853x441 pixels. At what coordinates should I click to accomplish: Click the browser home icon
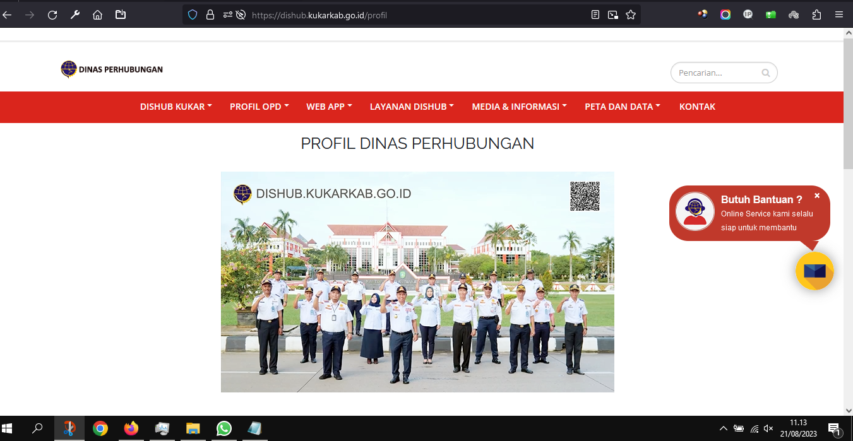(x=97, y=15)
